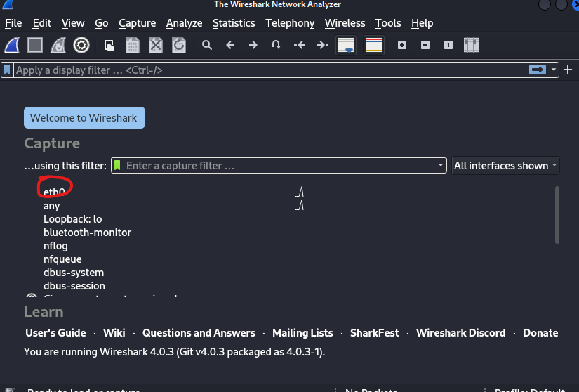The image size is (579, 392).
Task: Start capturing packets with shark fin icon
Action: [12, 46]
